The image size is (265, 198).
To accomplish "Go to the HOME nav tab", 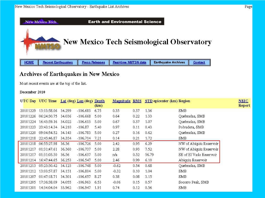I will click(29, 62).
